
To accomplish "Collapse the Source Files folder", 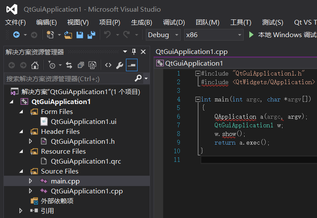I will (21, 171).
